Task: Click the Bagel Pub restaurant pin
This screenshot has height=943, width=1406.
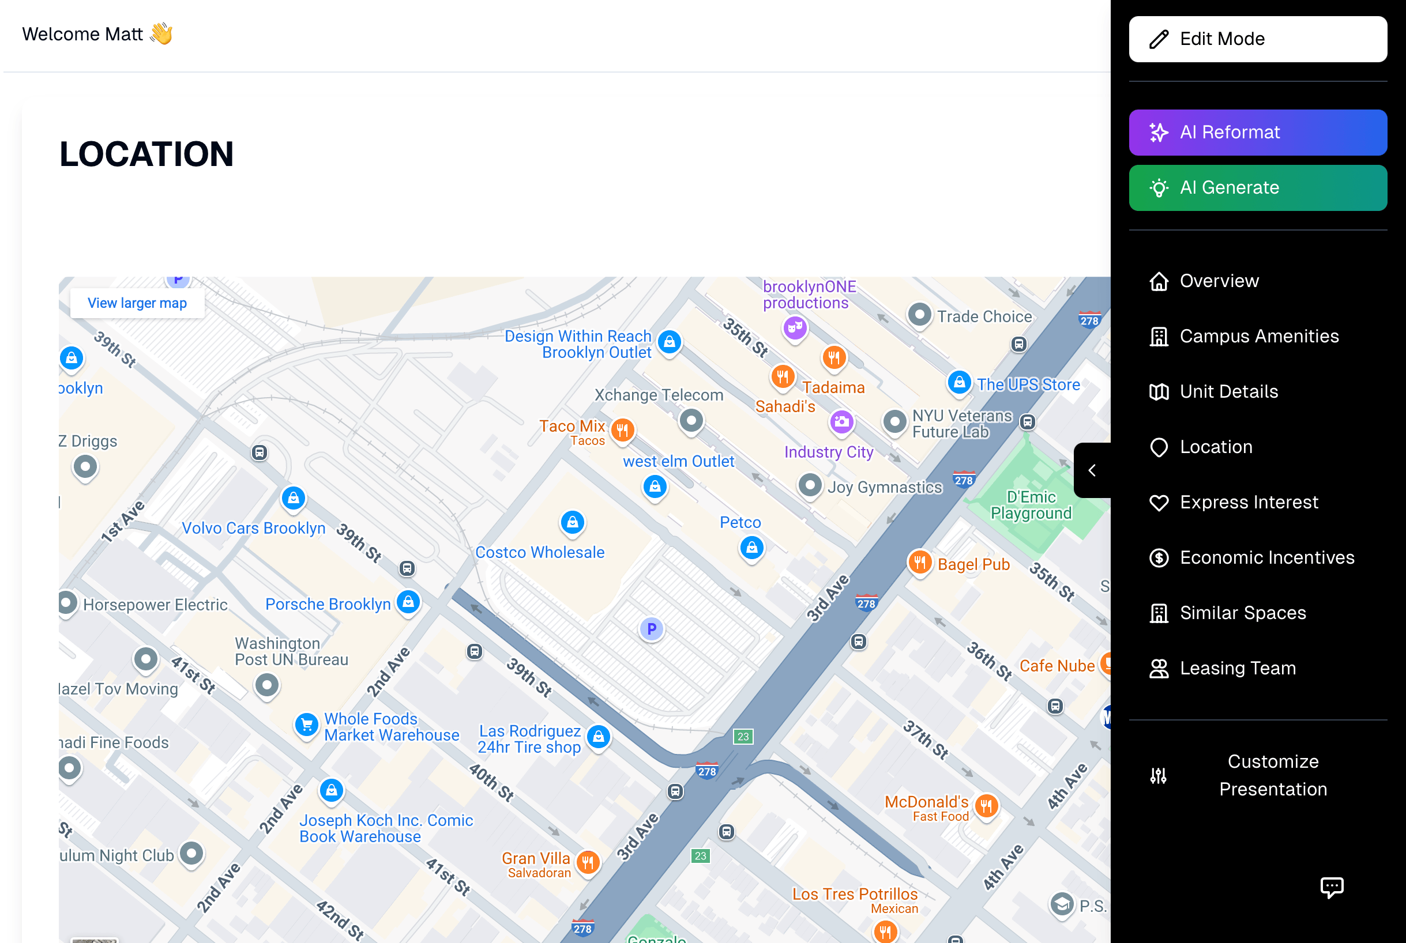Action: tap(919, 564)
